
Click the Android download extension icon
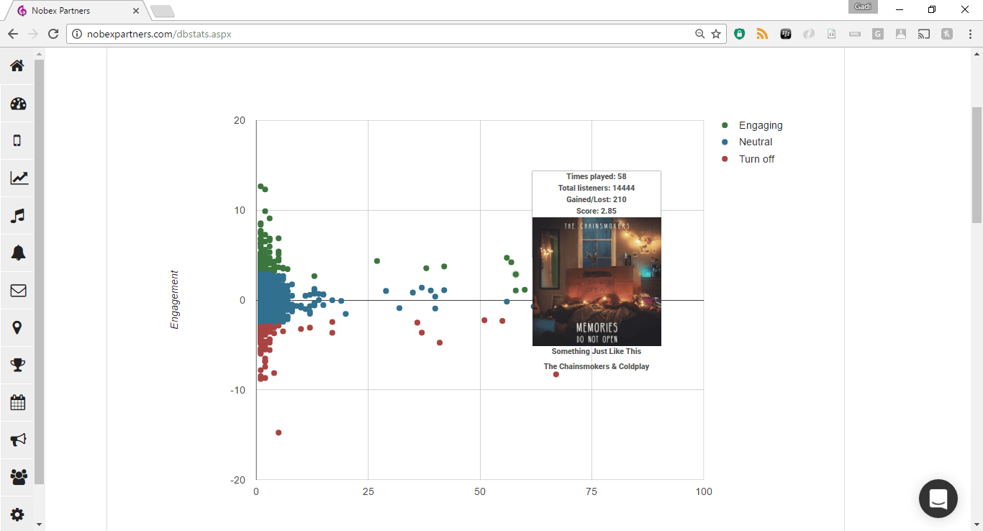(901, 34)
